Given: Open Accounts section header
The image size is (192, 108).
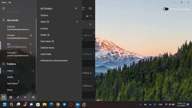Looking at the screenshot, I should point(13,20).
